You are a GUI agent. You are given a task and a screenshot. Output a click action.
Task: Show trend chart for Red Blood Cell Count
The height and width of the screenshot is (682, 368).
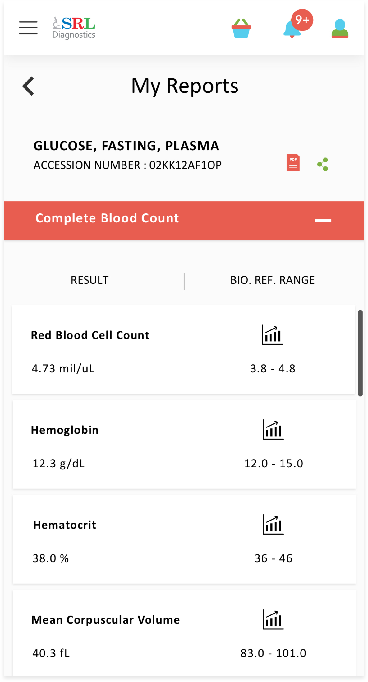(272, 335)
